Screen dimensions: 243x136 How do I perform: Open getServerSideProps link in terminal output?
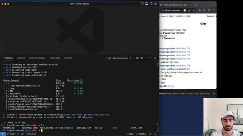coord(98,114)
